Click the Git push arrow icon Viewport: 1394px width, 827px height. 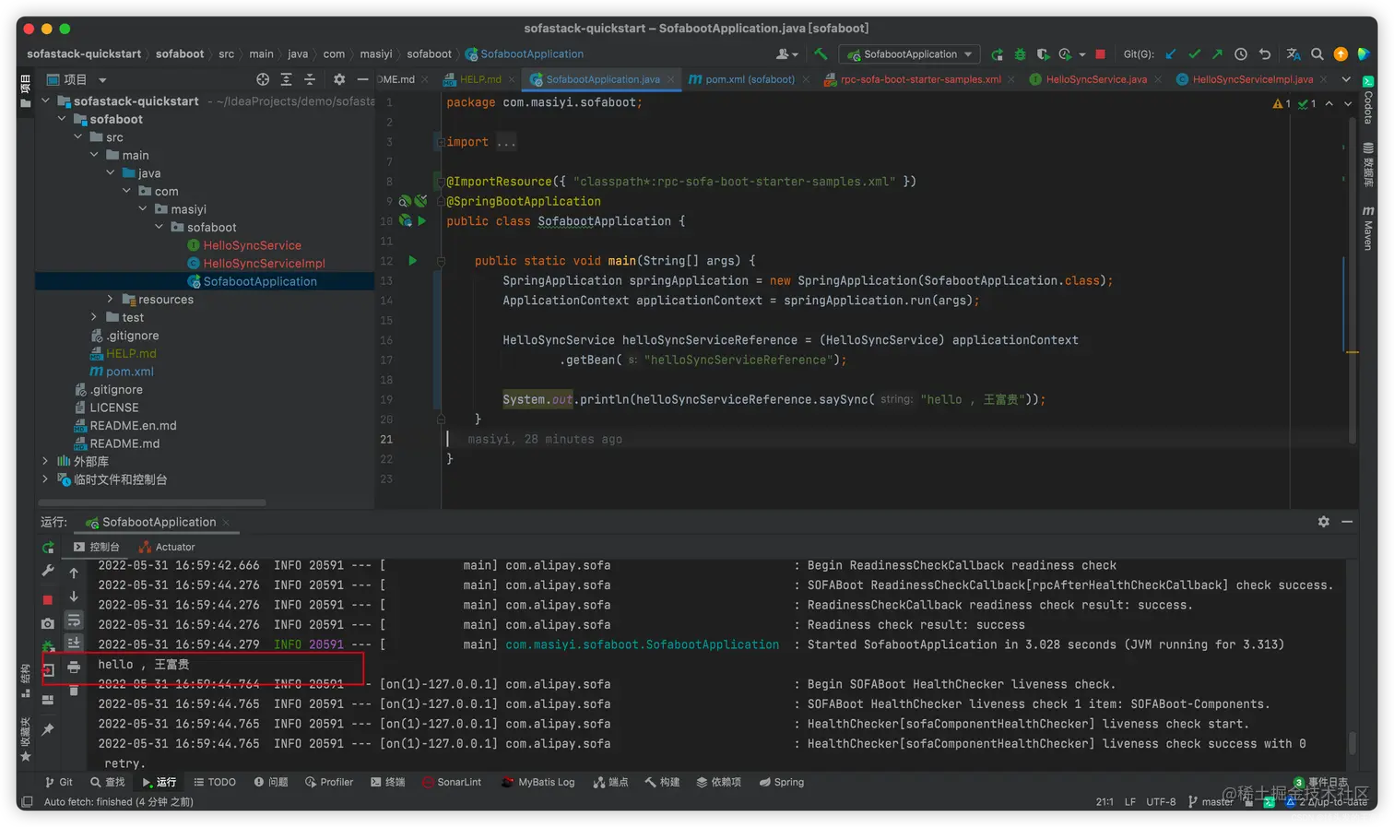pyautogui.click(x=1217, y=54)
